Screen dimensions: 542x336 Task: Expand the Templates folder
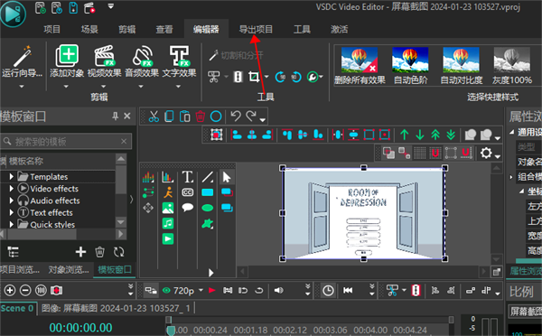[12, 177]
